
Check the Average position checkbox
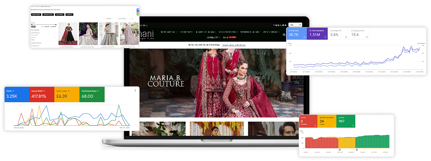point(352,31)
